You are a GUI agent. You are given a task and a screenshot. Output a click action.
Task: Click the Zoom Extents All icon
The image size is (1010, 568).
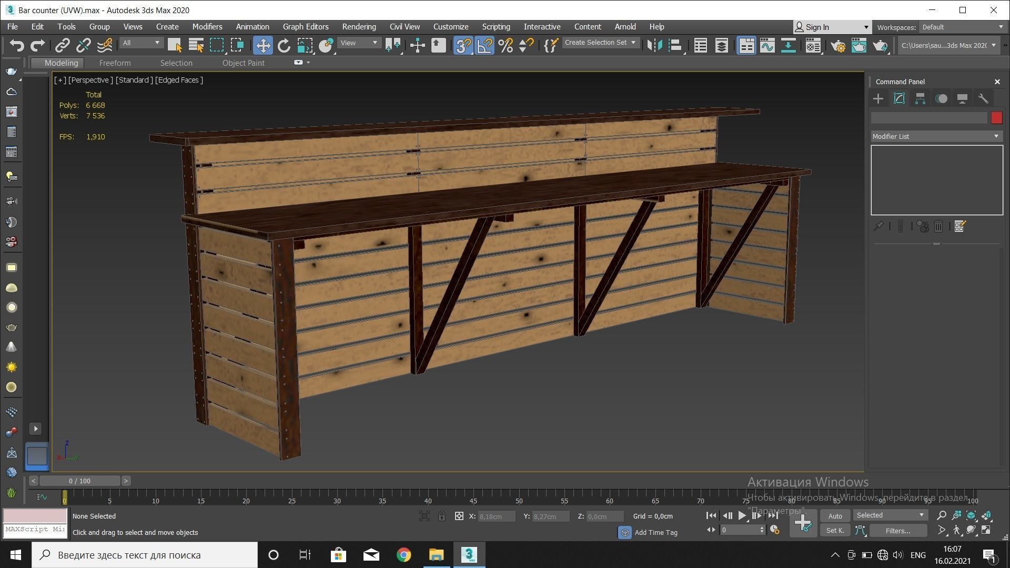[x=986, y=515]
